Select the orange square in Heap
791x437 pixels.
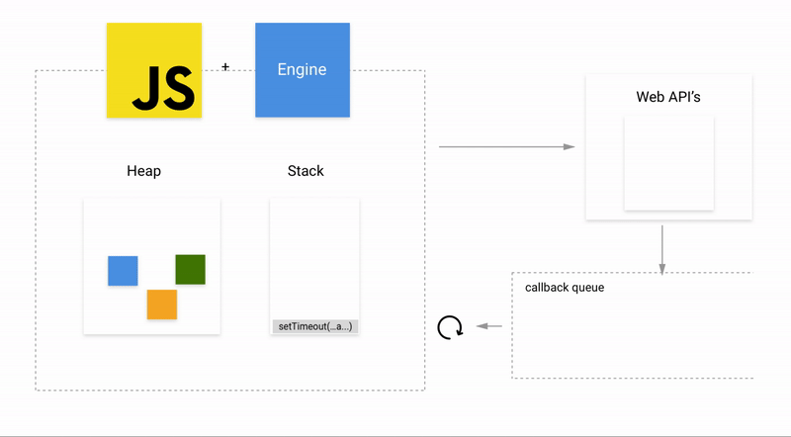(162, 305)
